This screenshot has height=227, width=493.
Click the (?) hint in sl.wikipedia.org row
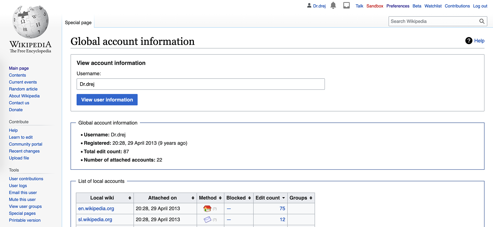pyautogui.click(x=215, y=220)
